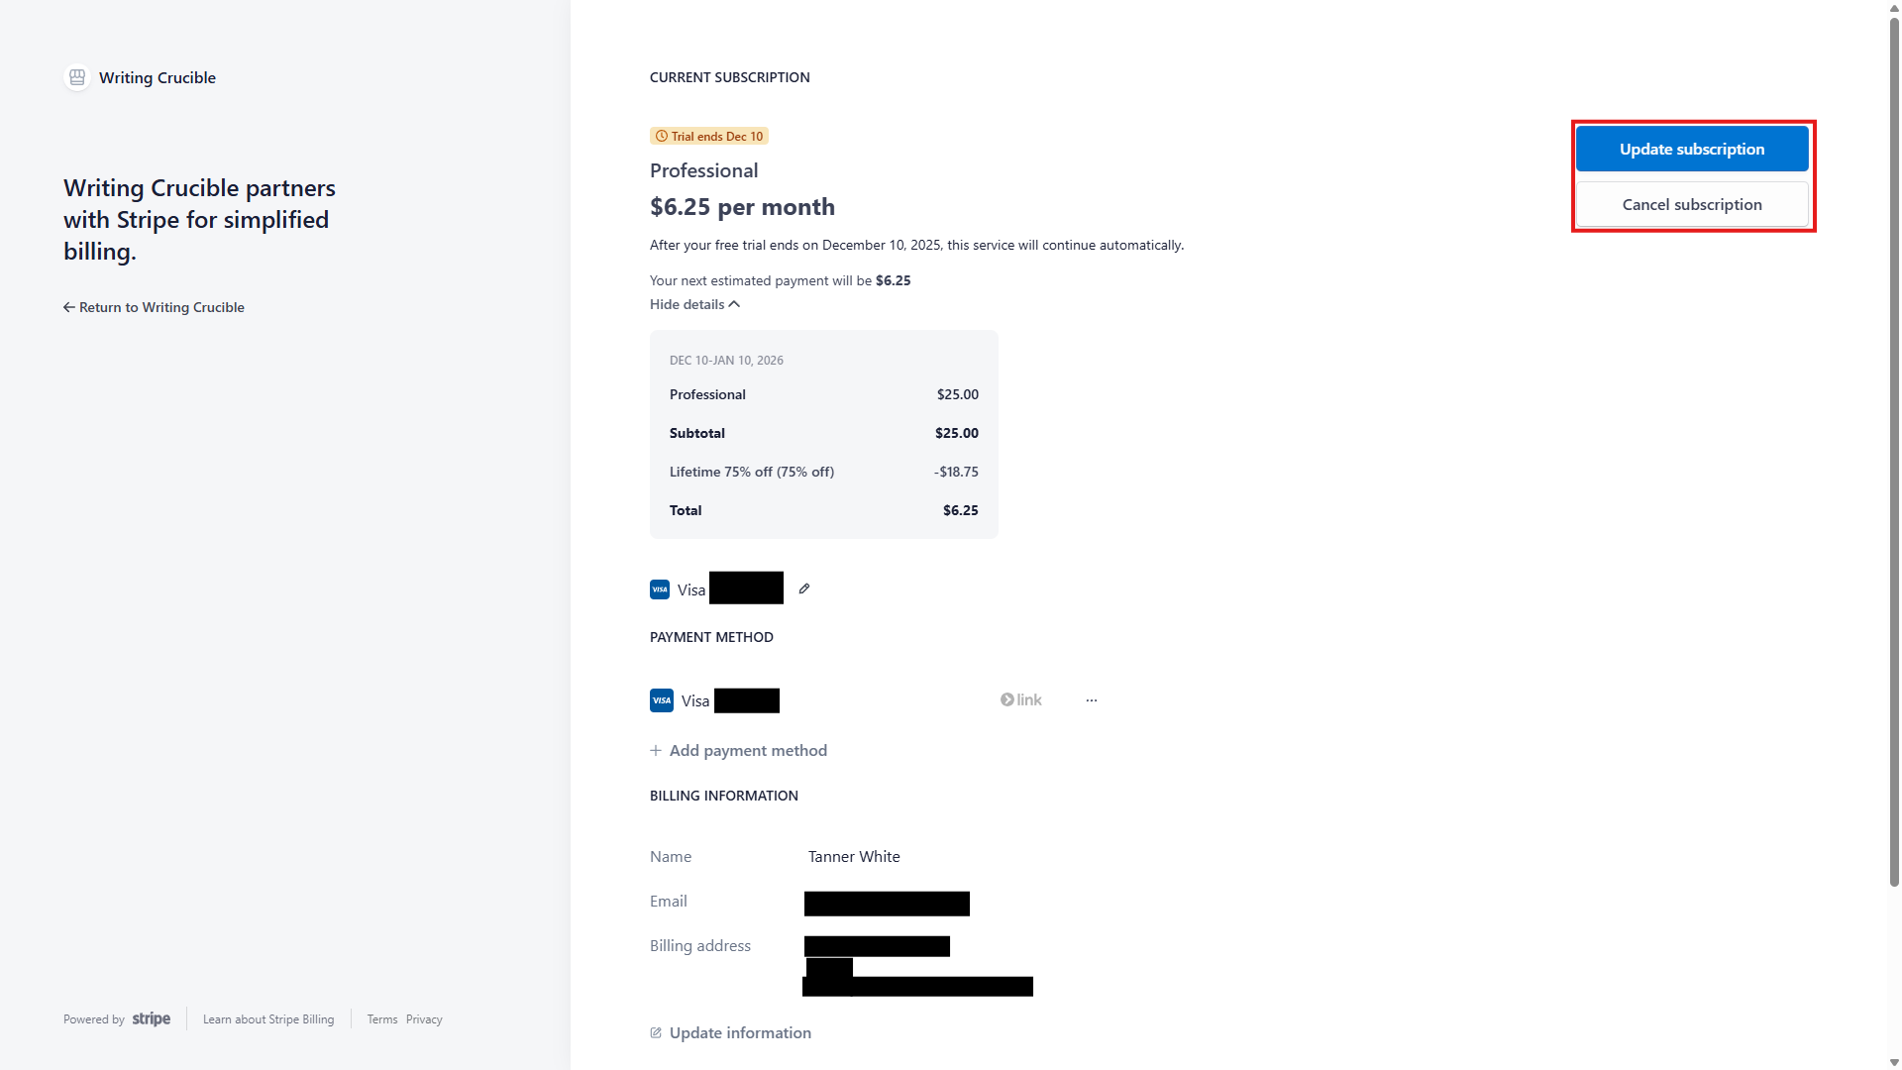The width and height of the screenshot is (1902, 1070).
Task: Open the ellipsis menu beside the payment card
Action: pos(1091,699)
